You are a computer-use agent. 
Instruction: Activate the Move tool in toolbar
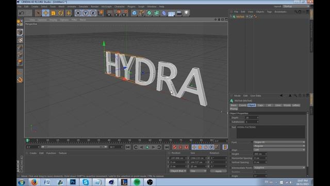coord(46,13)
